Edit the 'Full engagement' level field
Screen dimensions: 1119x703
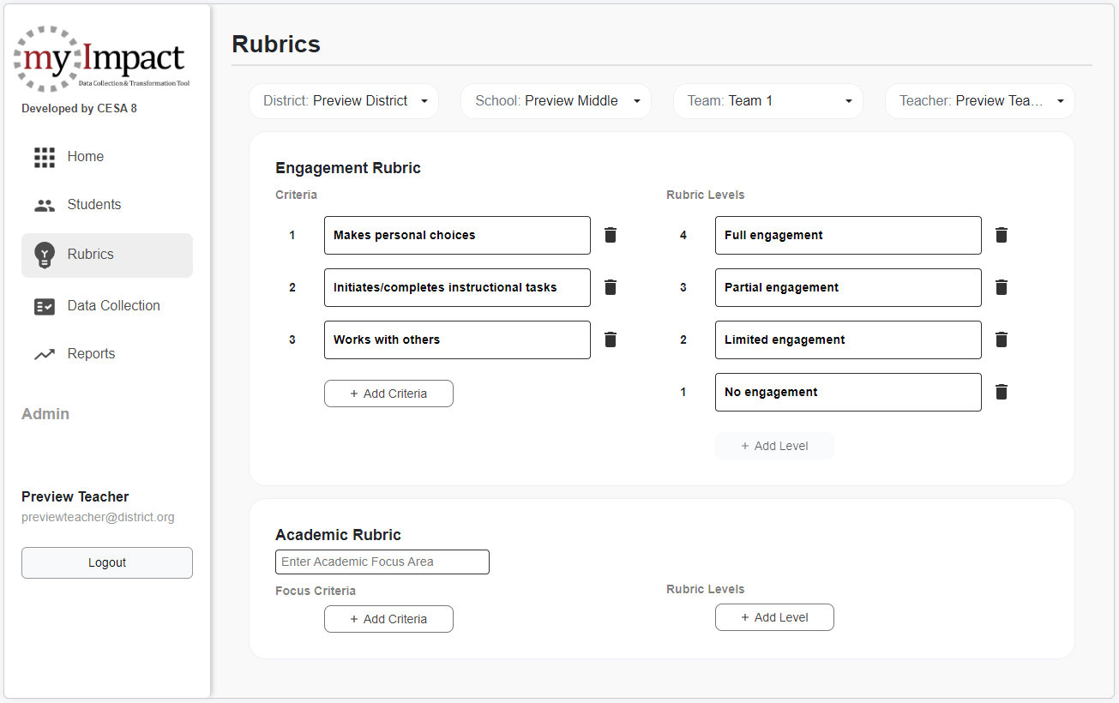pos(848,235)
